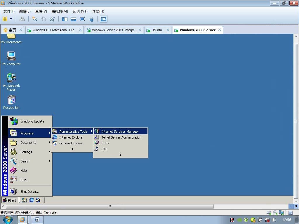Image resolution: width=299 pixels, height=224 pixels.
Task: Launch Internet Explorer from Programs menu
Action: click(72, 137)
